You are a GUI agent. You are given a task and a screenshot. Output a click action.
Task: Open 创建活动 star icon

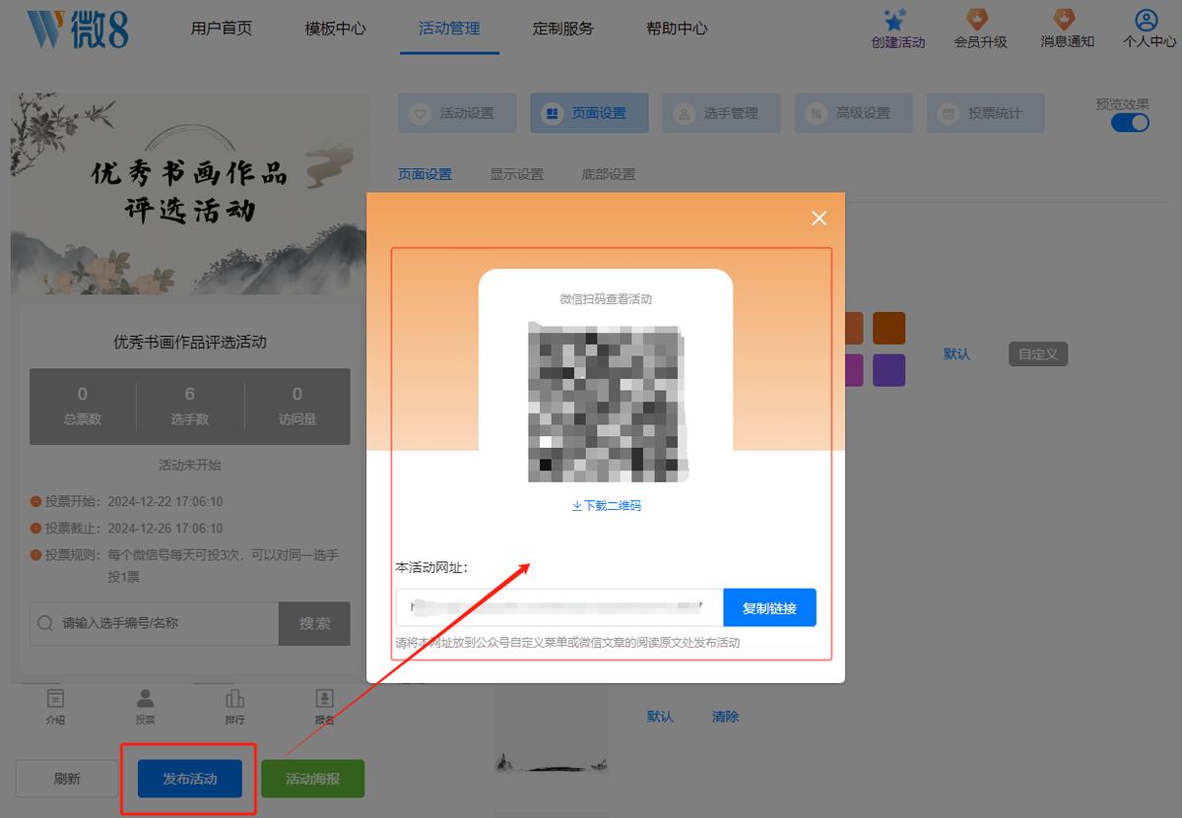[895, 20]
